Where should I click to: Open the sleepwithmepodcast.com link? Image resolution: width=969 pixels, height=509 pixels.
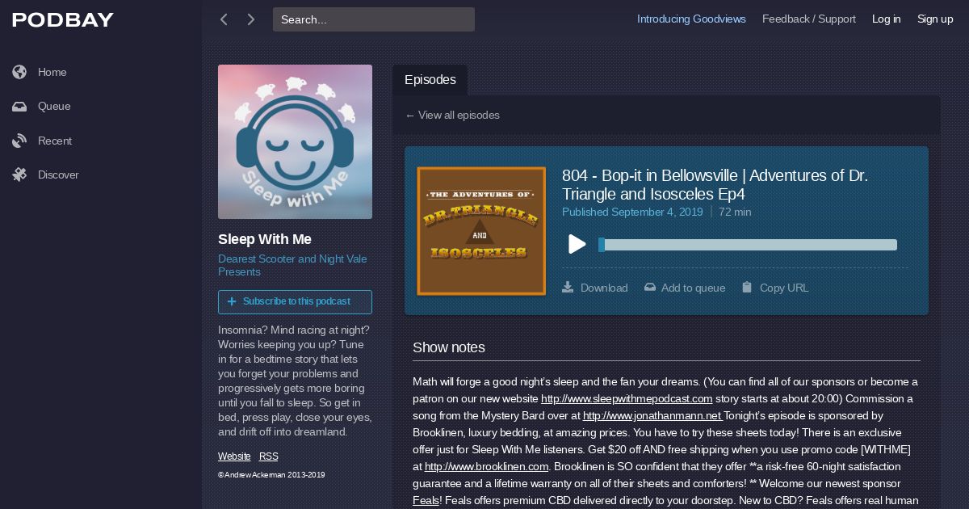tap(627, 398)
